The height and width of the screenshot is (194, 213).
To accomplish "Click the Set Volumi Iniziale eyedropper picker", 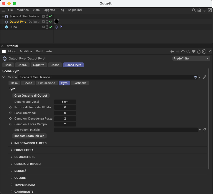I will 204,130.
